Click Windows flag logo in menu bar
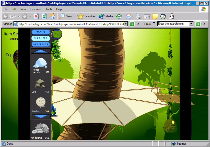 pos(204,9)
